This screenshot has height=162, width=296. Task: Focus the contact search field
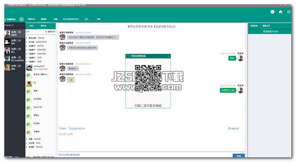(35, 32)
